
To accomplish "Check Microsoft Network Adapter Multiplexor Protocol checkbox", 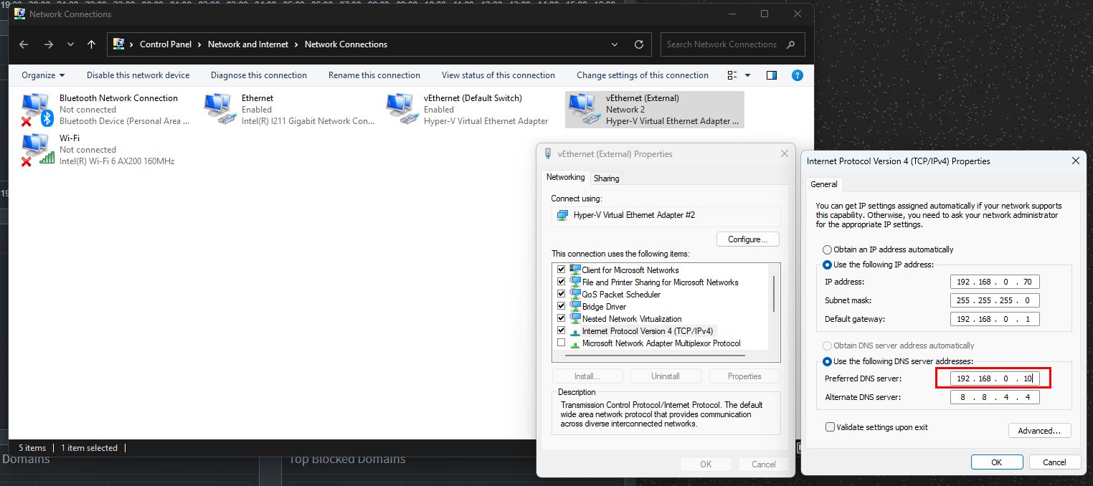I will coord(562,343).
